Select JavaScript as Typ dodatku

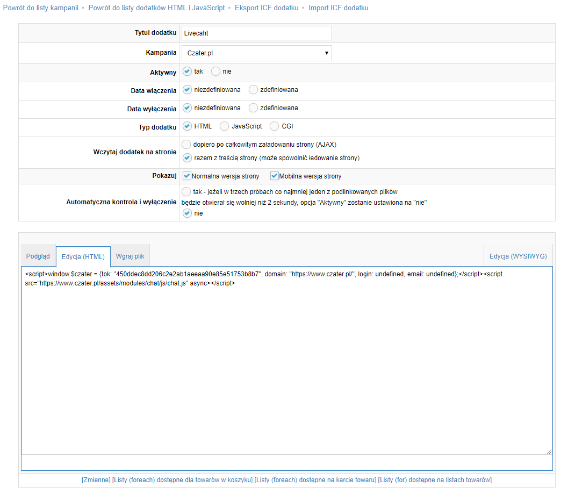225,126
